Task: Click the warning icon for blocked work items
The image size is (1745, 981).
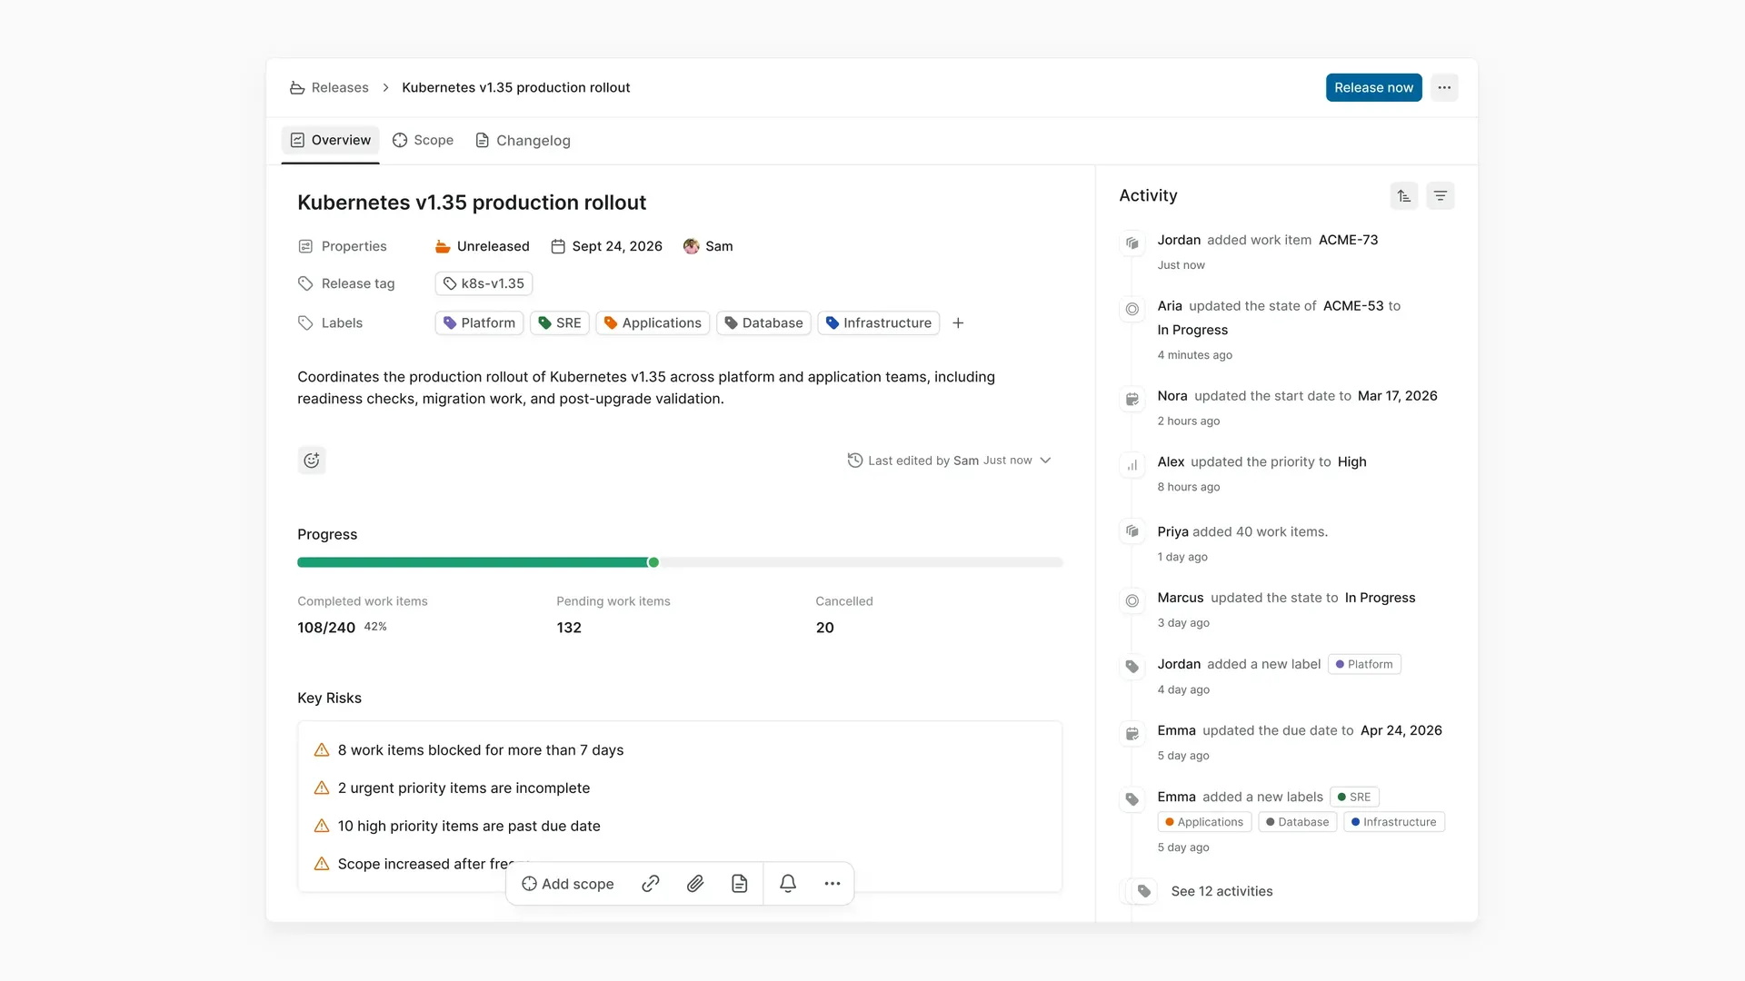Action: [322, 750]
